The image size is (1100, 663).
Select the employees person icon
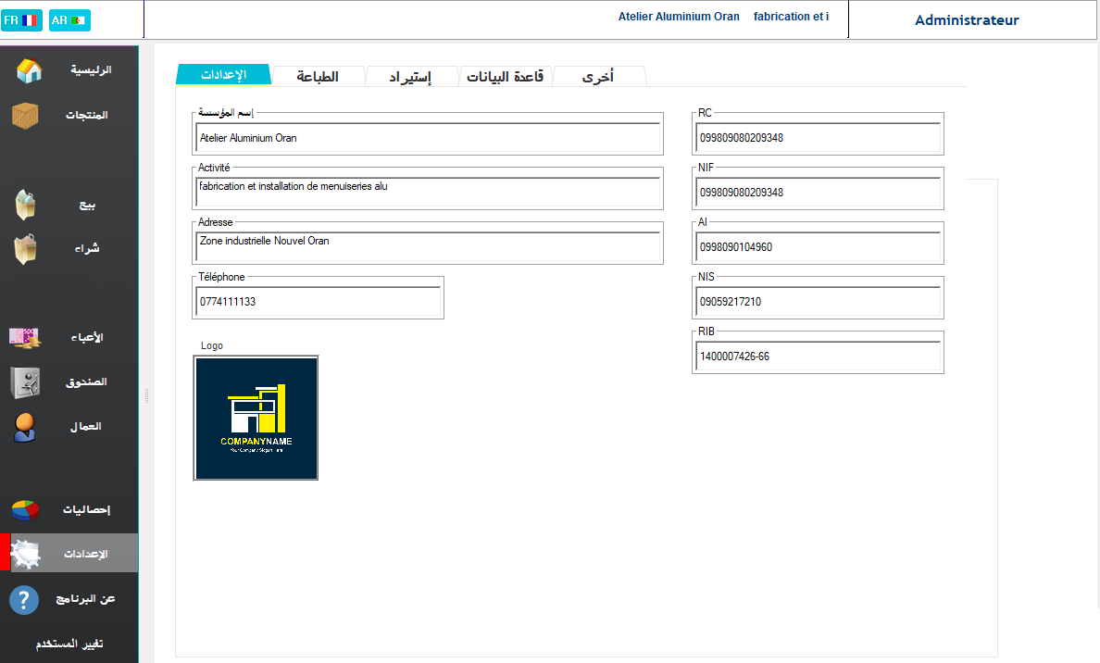[25, 427]
